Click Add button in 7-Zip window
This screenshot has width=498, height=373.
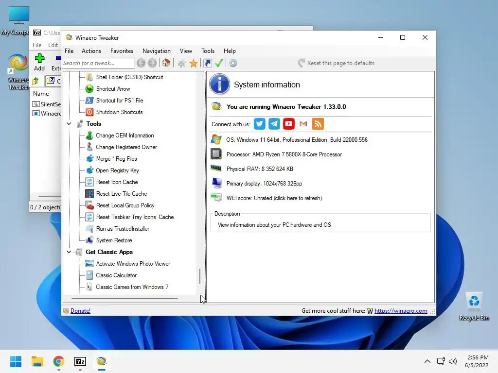(39, 62)
